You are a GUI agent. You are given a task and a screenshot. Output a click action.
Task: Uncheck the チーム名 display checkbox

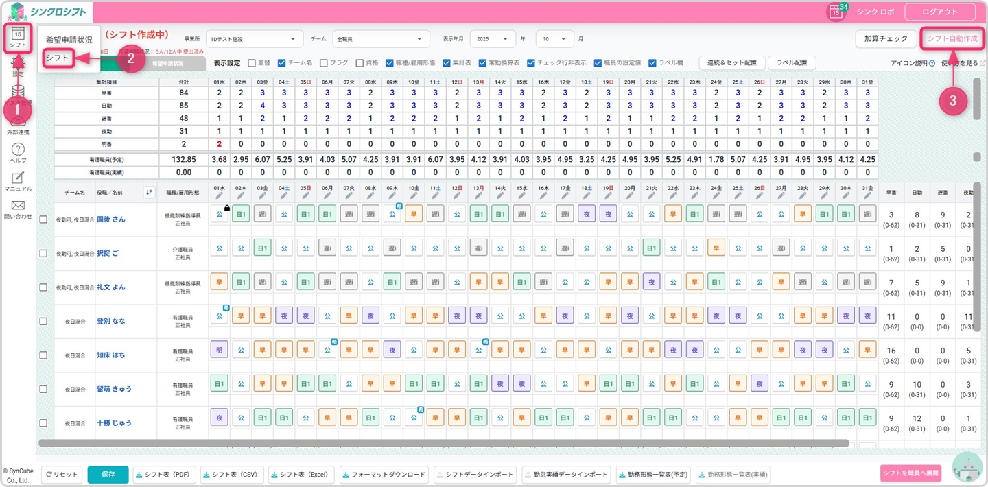pos(281,62)
